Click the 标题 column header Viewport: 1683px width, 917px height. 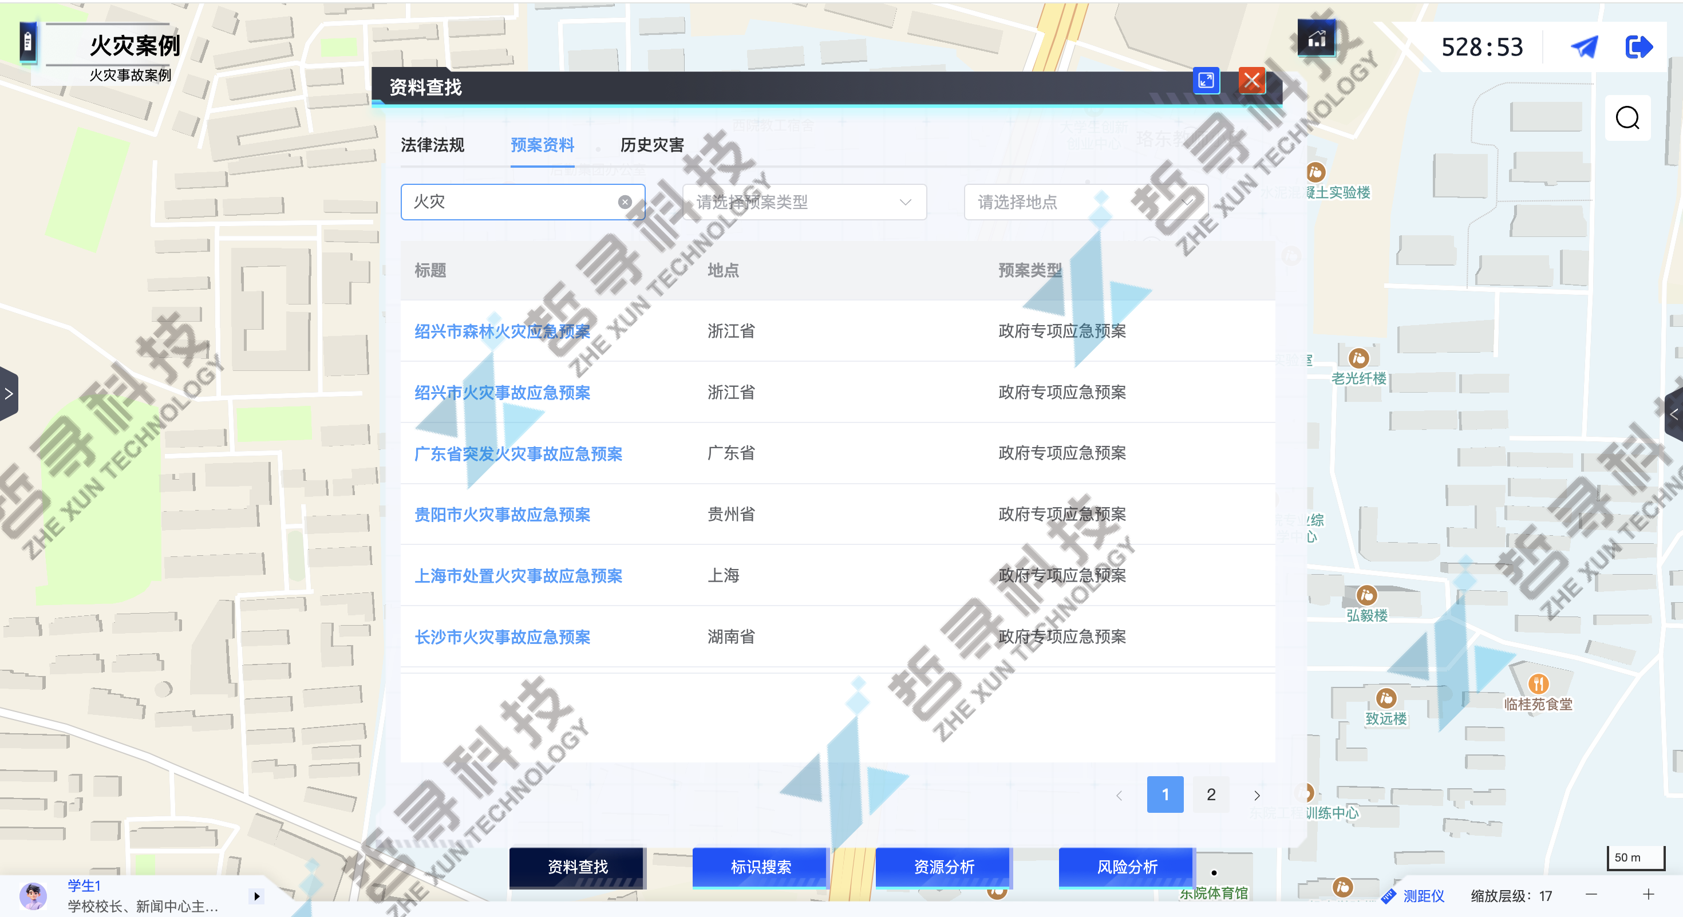coord(430,270)
